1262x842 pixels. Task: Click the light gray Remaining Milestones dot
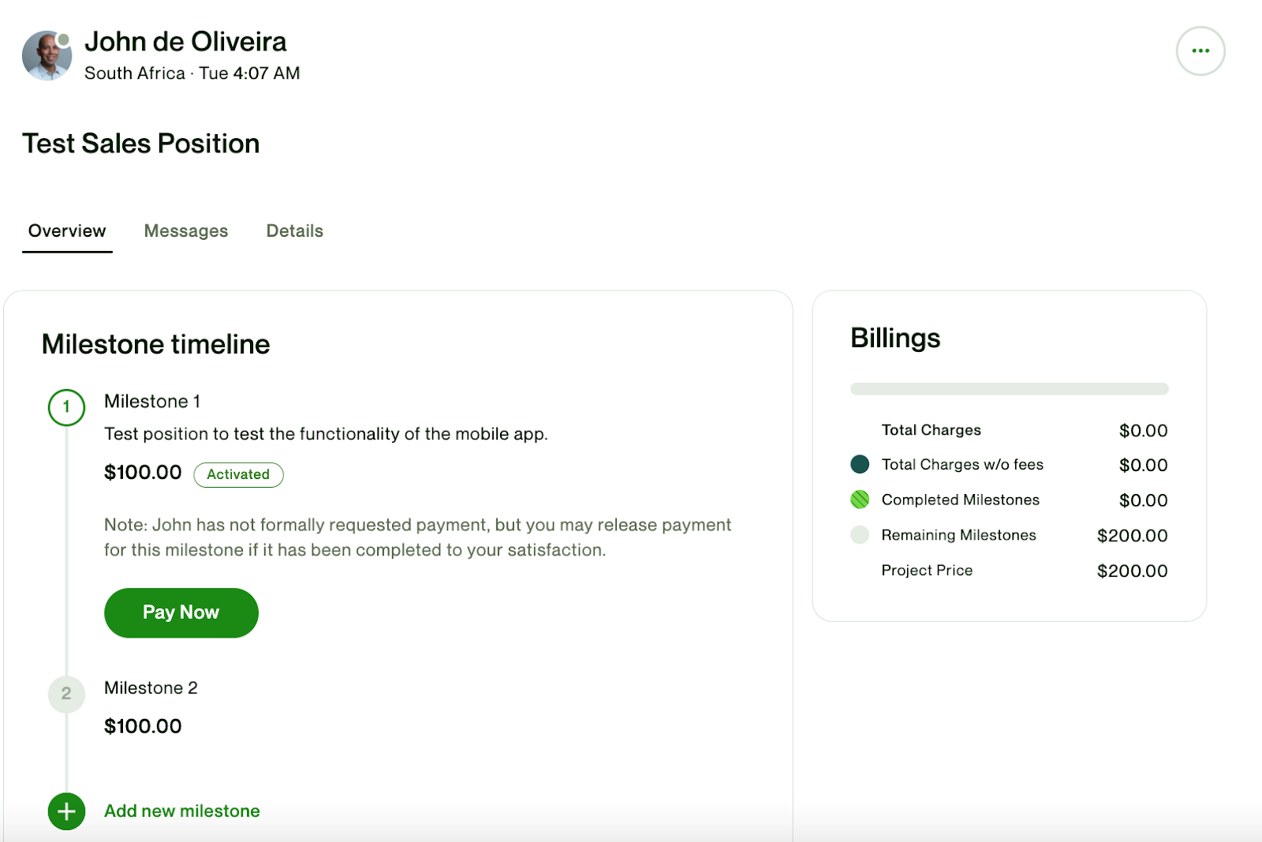click(x=860, y=535)
